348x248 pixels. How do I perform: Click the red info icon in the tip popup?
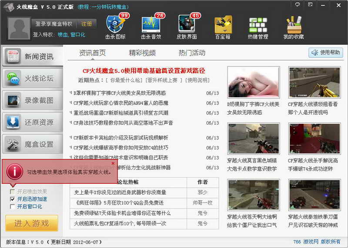15,172
